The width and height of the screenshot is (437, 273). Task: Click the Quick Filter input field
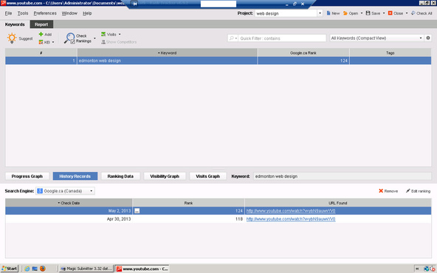click(282, 38)
